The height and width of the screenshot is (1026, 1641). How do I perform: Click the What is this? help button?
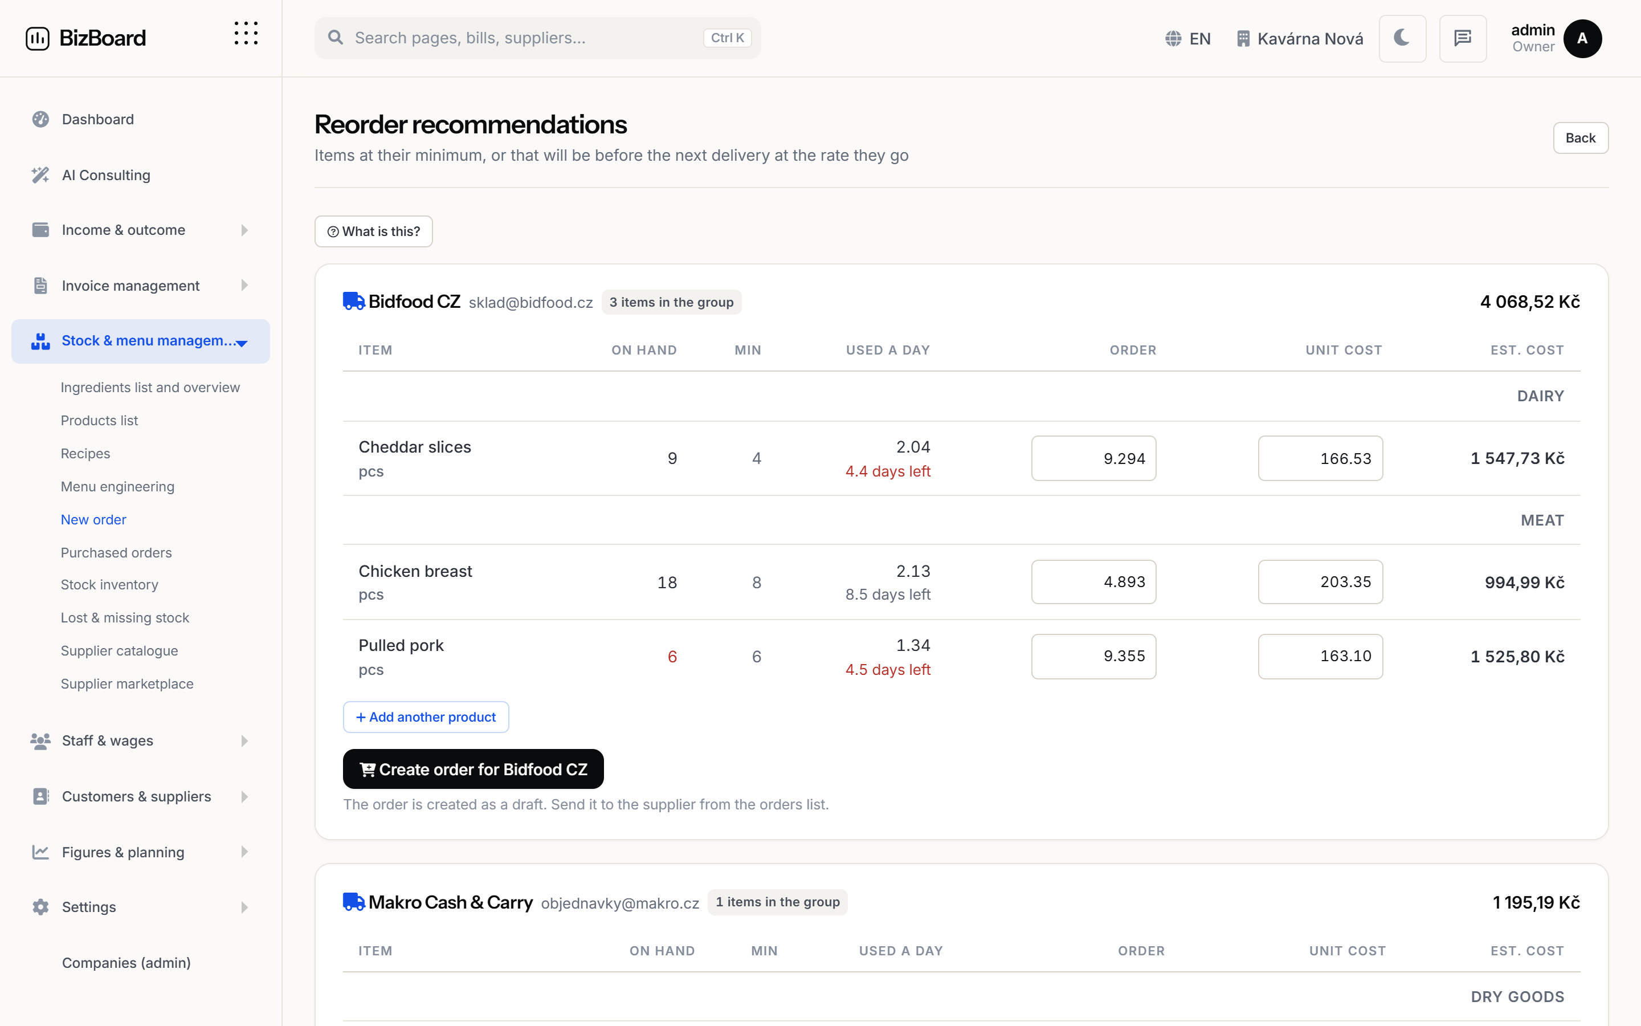374,231
